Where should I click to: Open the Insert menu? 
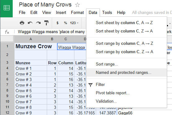click(61, 12)
